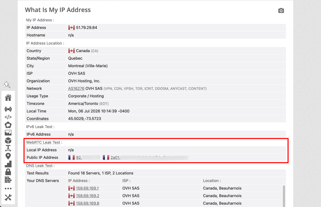Click the Usage Type value Corporate / Hosting
Screen dimensions: 321x207
pos(86,96)
